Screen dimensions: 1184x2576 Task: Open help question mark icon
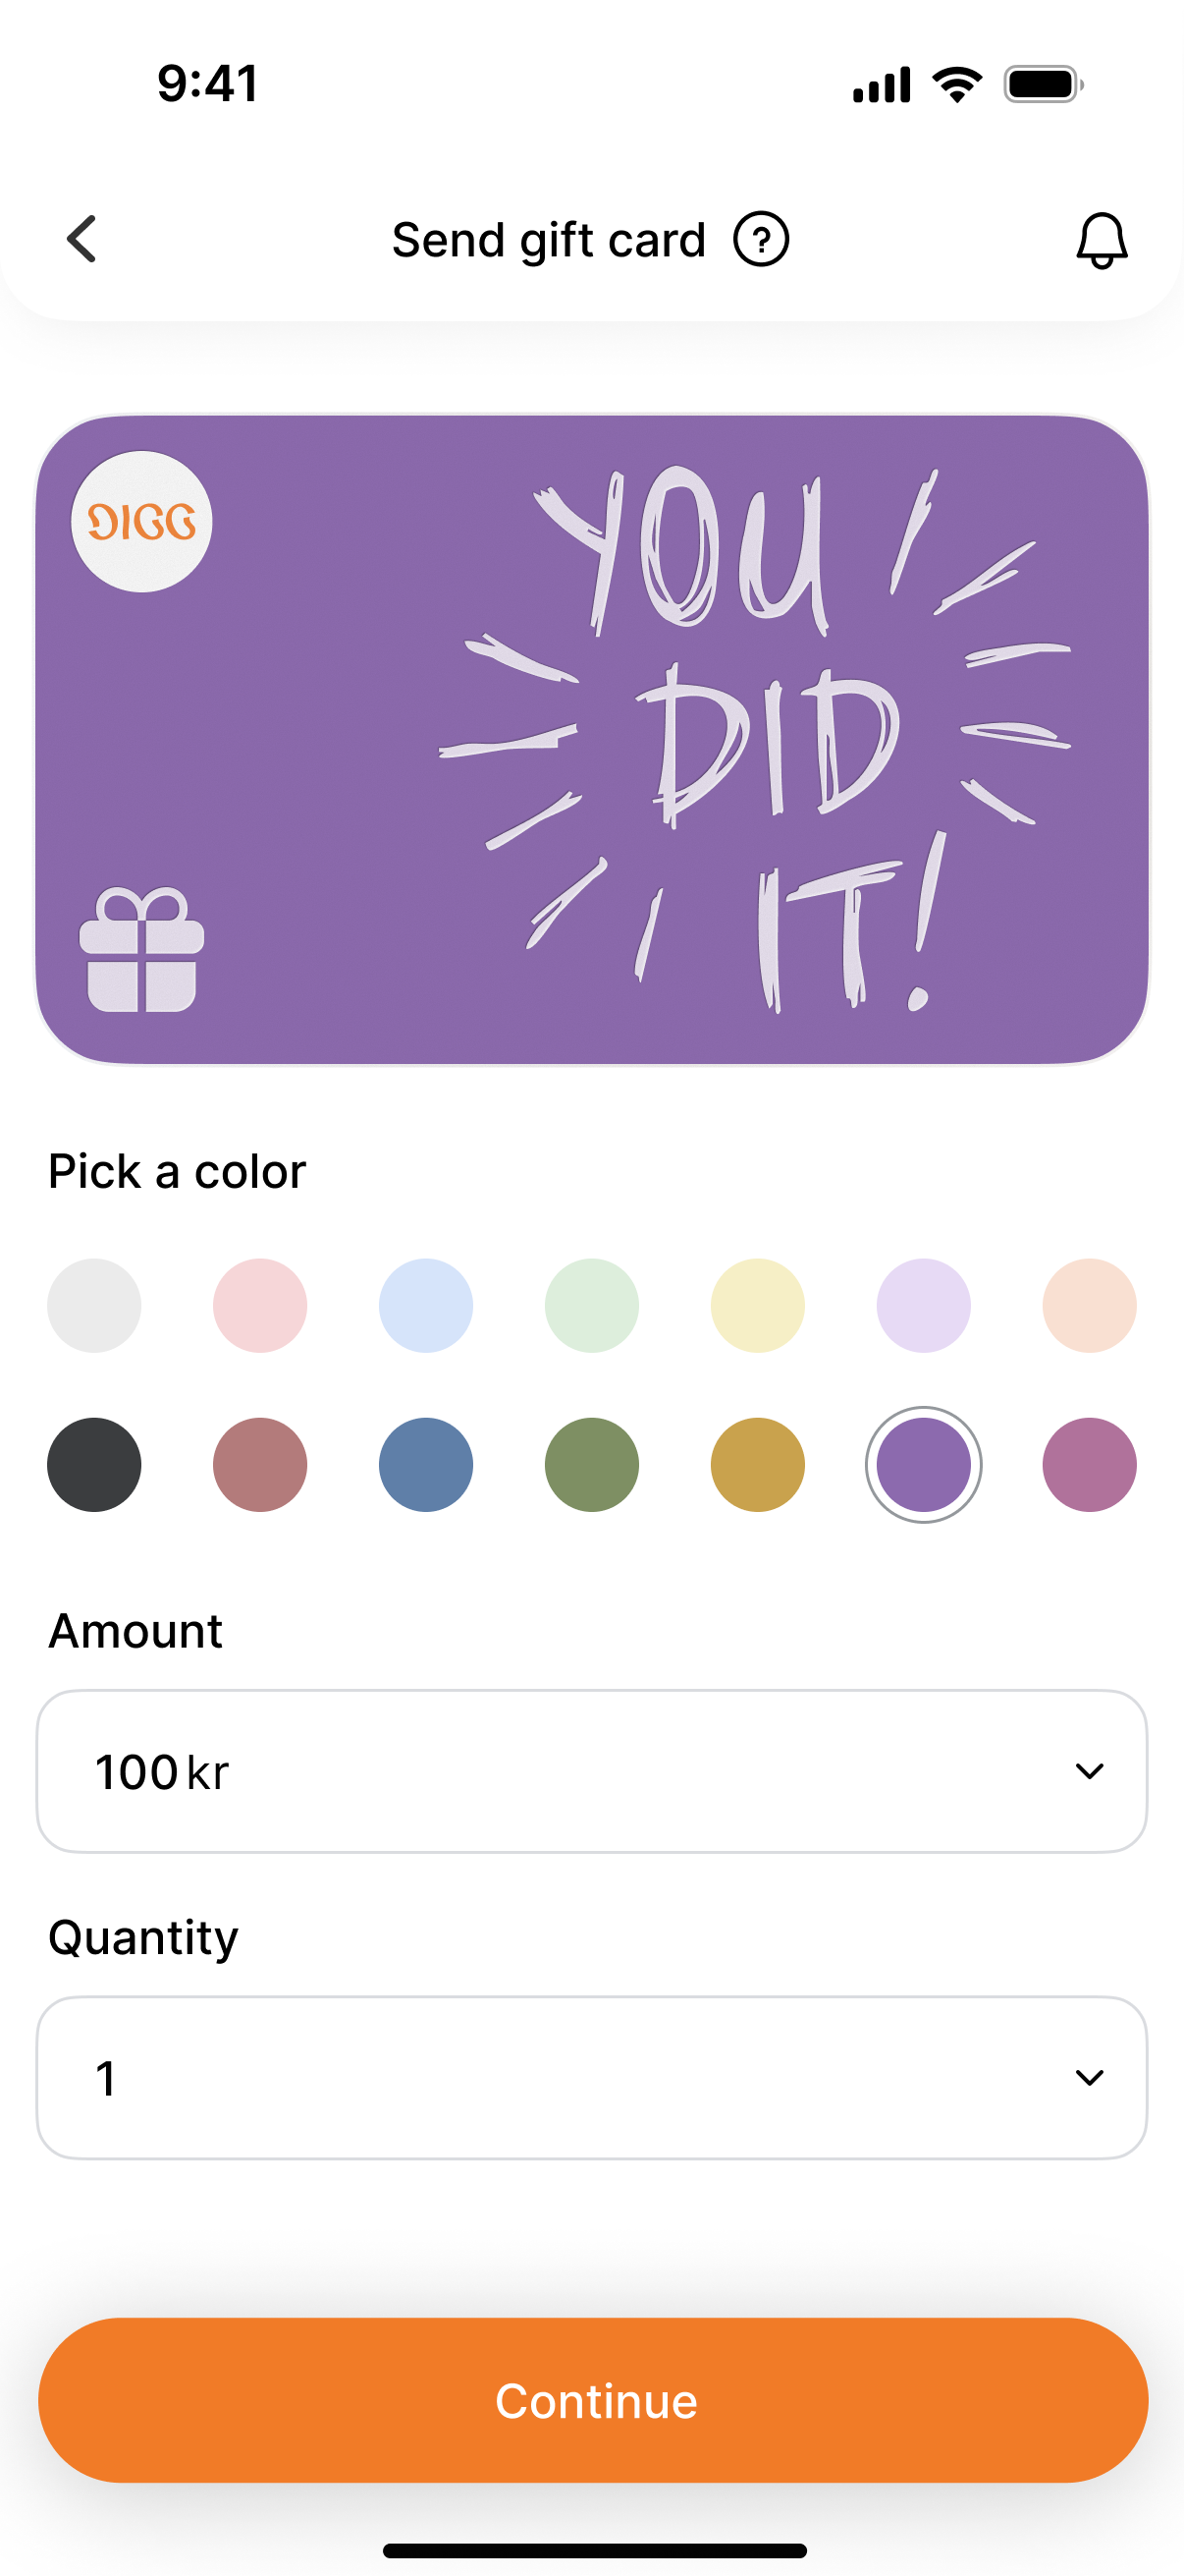point(760,240)
